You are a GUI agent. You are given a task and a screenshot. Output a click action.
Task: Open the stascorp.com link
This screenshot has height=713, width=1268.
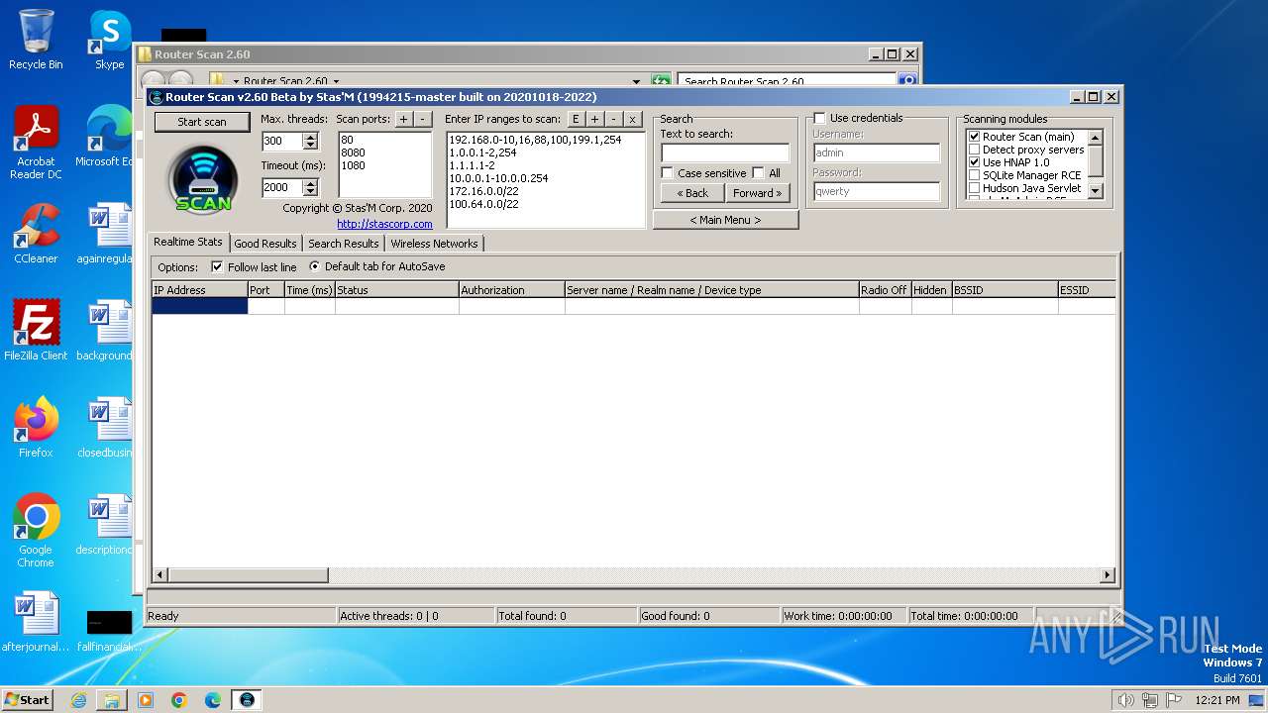tap(384, 224)
